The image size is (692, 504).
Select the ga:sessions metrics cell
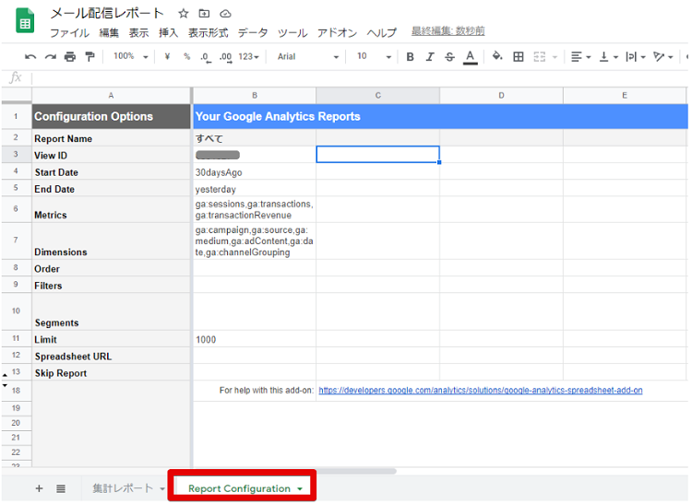pyautogui.click(x=255, y=210)
